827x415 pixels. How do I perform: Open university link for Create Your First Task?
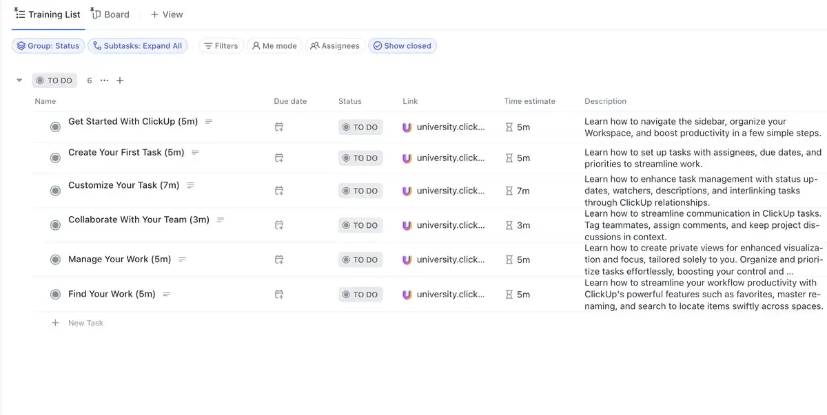(444, 158)
